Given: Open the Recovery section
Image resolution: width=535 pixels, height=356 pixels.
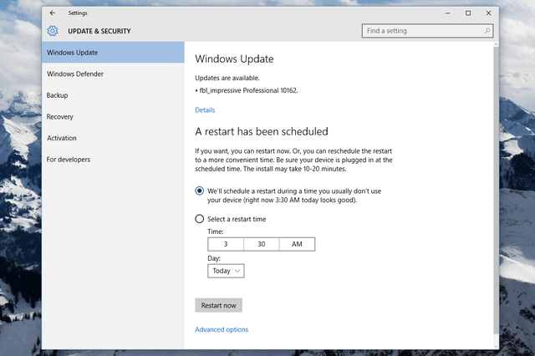Looking at the screenshot, I should click(113, 117).
